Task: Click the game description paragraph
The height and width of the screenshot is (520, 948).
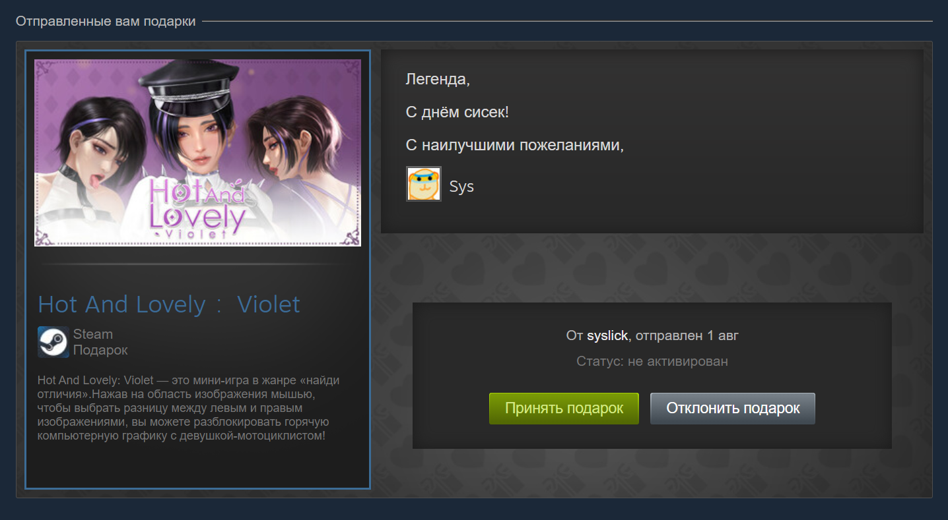Action: (189, 409)
